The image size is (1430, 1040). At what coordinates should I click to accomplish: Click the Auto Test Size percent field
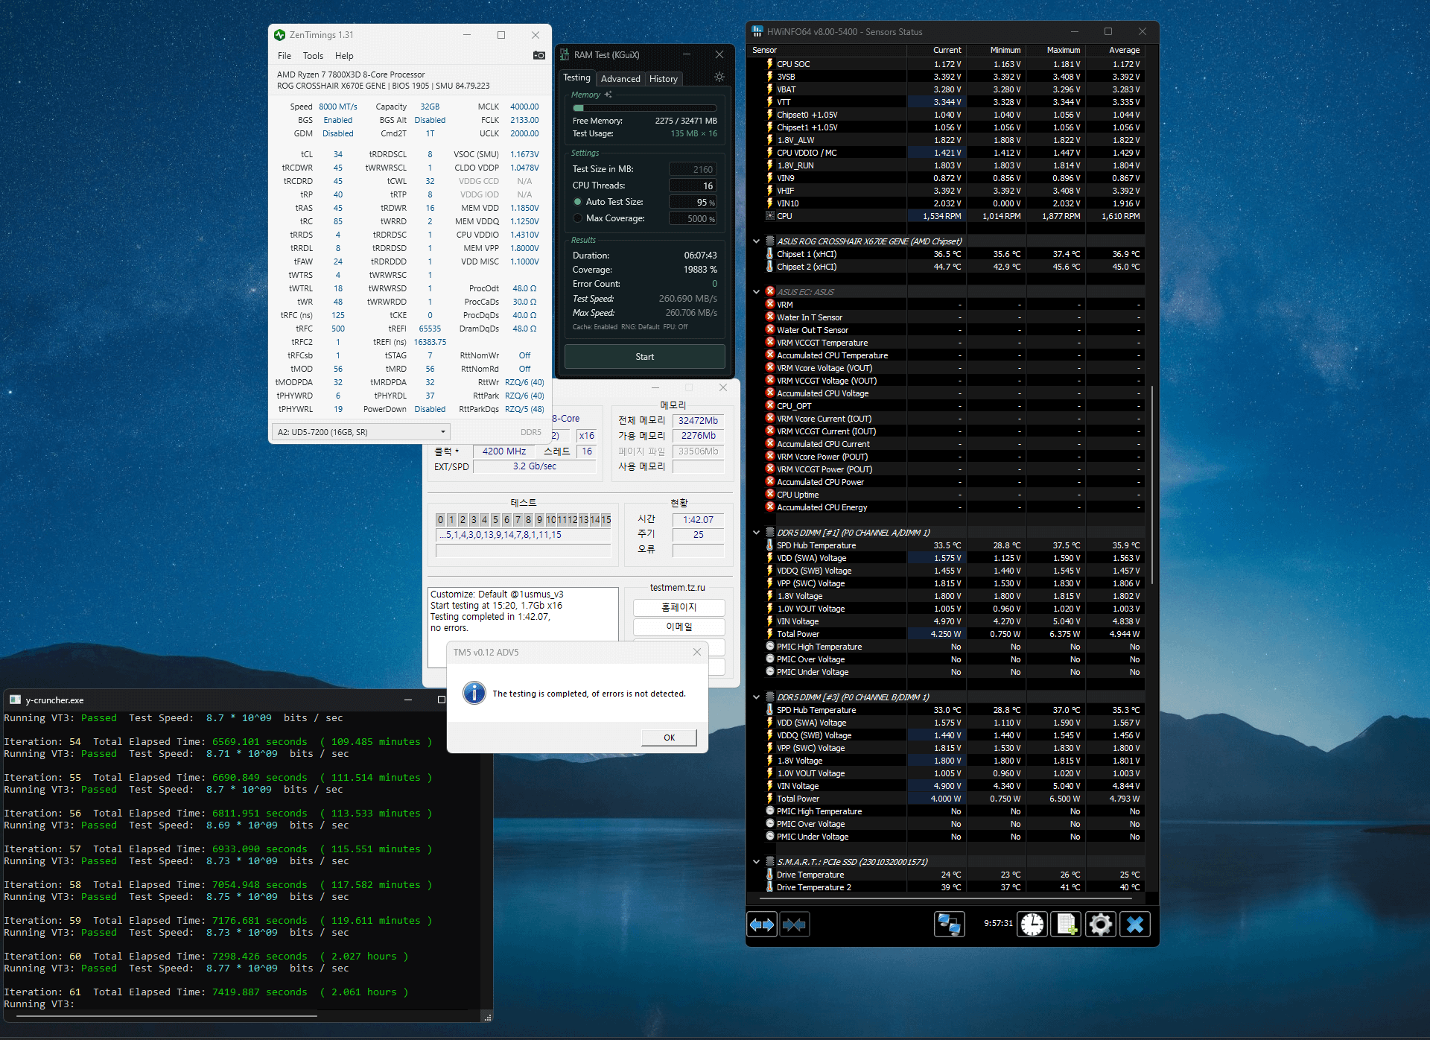coord(693,202)
